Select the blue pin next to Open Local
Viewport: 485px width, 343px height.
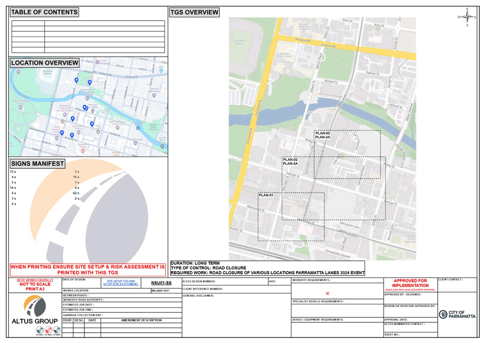click(92, 124)
